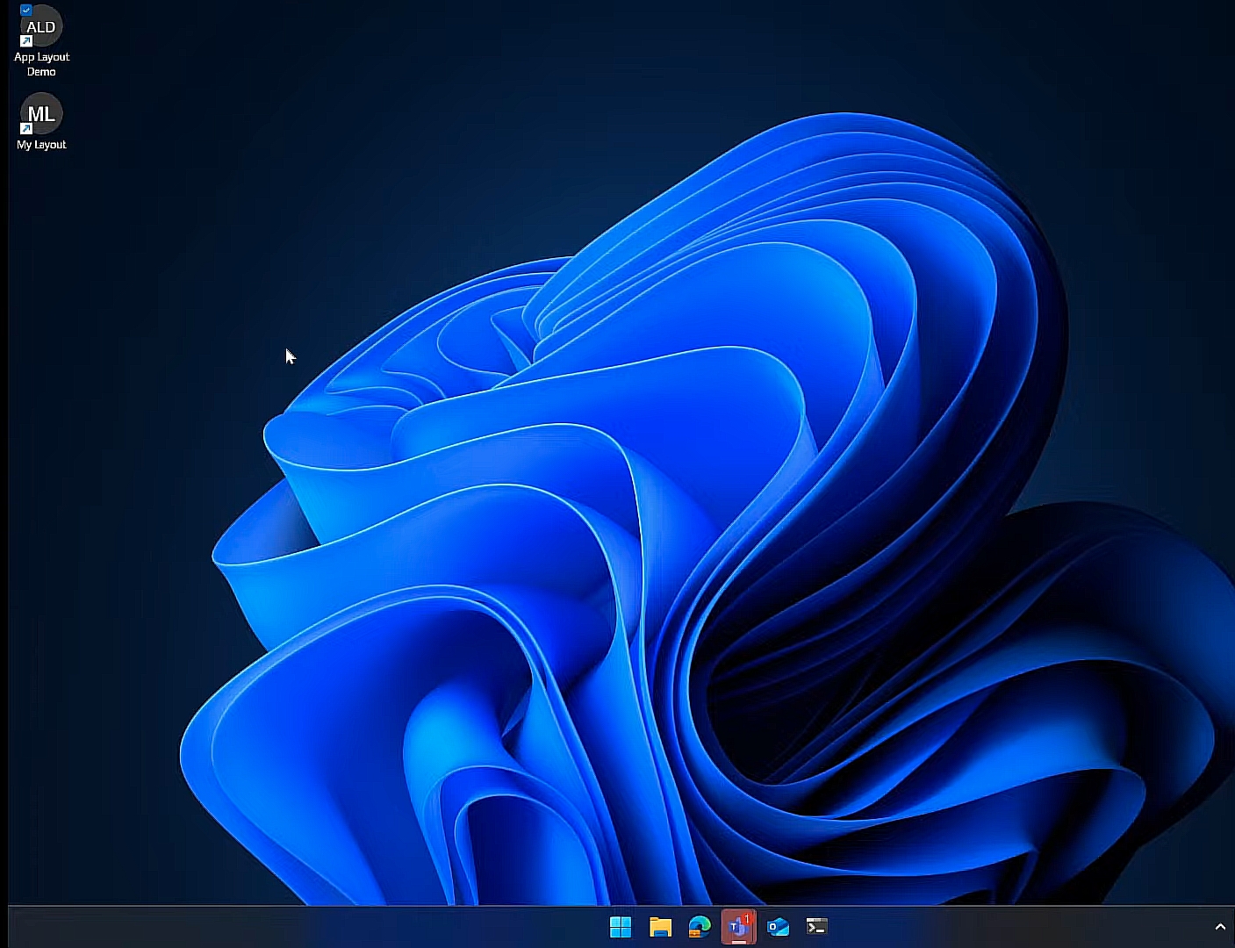
Task: Show hidden system tray icons
Action: [x=1220, y=927]
